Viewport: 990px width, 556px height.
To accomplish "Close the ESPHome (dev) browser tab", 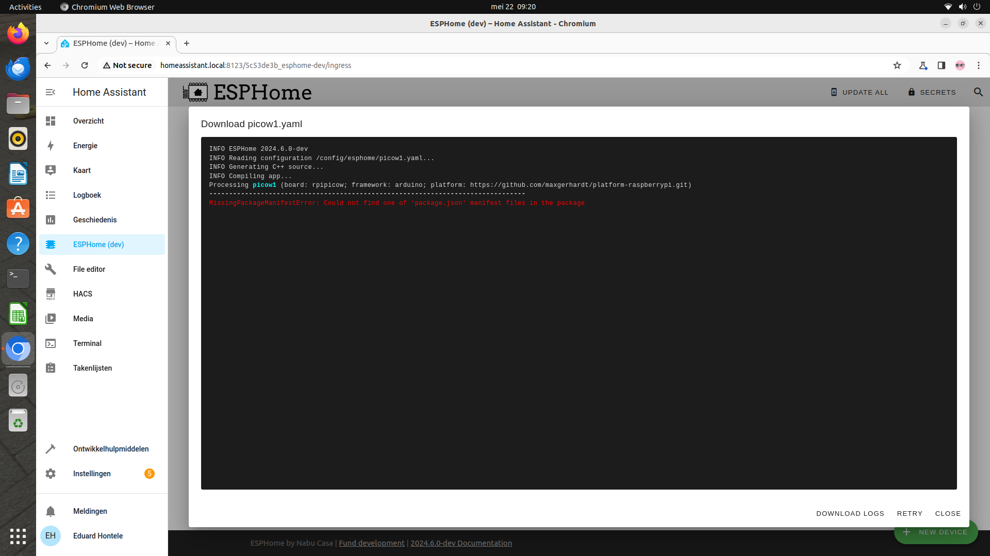I will click(x=168, y=43).
